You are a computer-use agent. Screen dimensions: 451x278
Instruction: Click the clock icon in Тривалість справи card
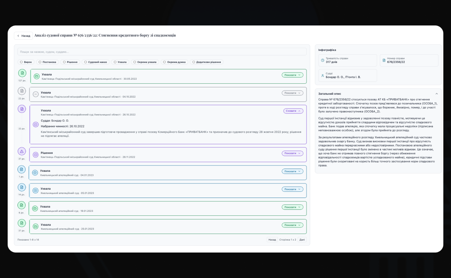(323, 60)
